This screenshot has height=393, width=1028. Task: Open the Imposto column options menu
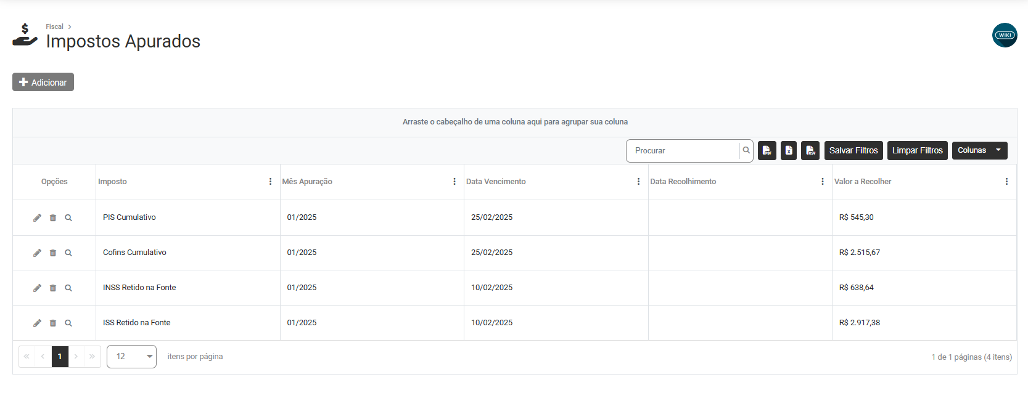(270, 182)
